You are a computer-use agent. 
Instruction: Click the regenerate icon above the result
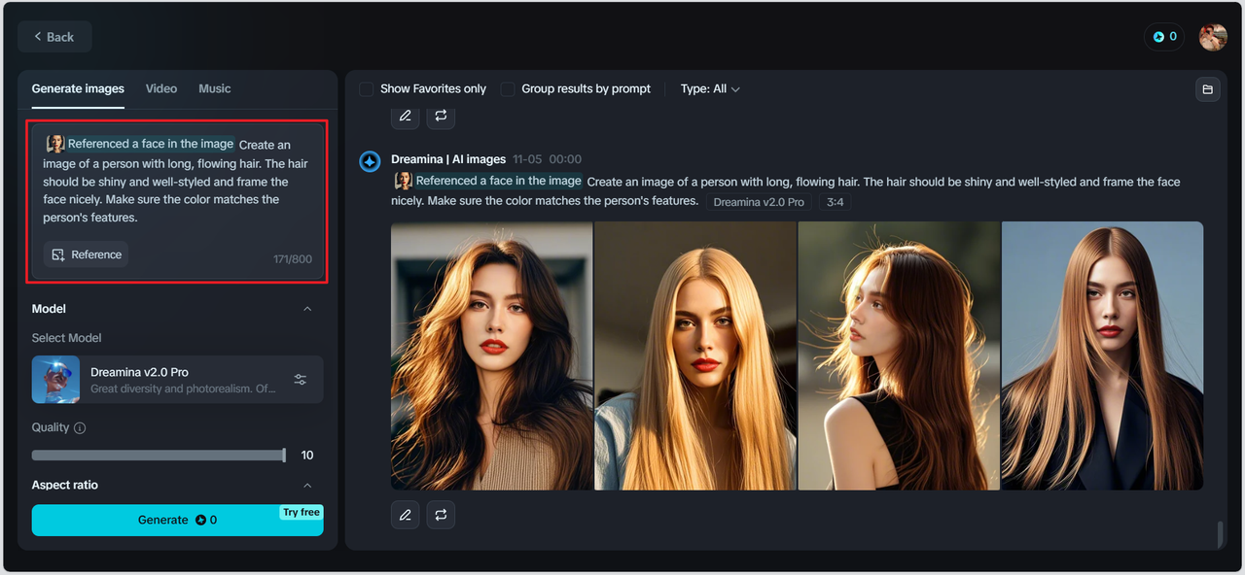tap(441, 116)
